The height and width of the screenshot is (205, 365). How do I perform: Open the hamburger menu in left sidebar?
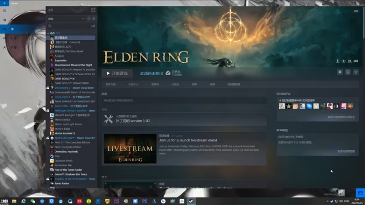tap(5, 10)
